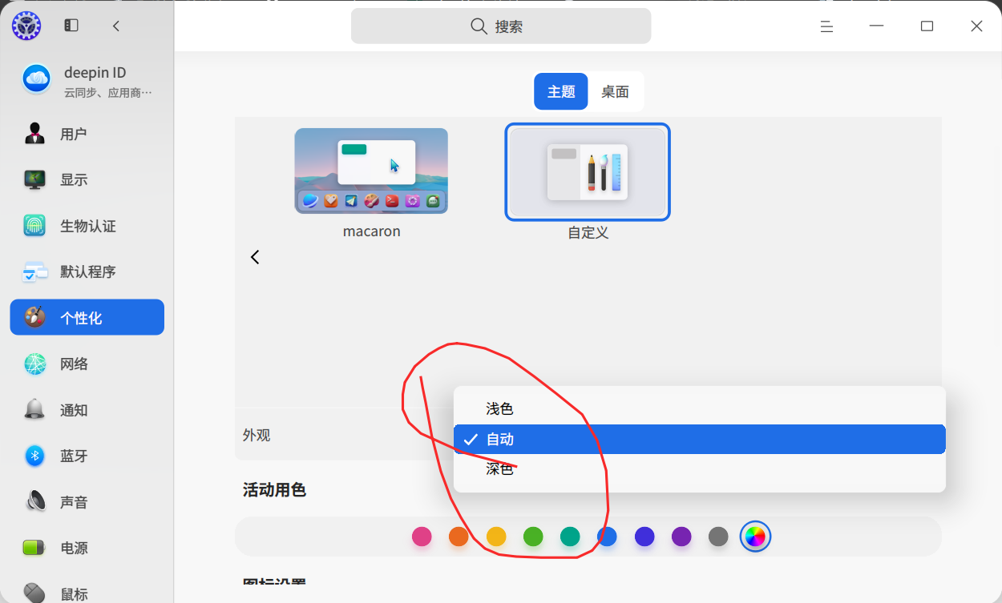Open the 用户 settings icon

coord(34,134)
